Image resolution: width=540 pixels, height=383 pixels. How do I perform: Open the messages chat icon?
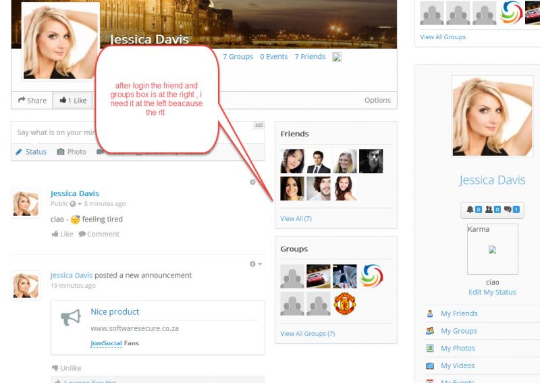coord(508,209)
